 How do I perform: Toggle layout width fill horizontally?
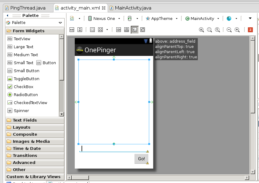pos(72,30)
